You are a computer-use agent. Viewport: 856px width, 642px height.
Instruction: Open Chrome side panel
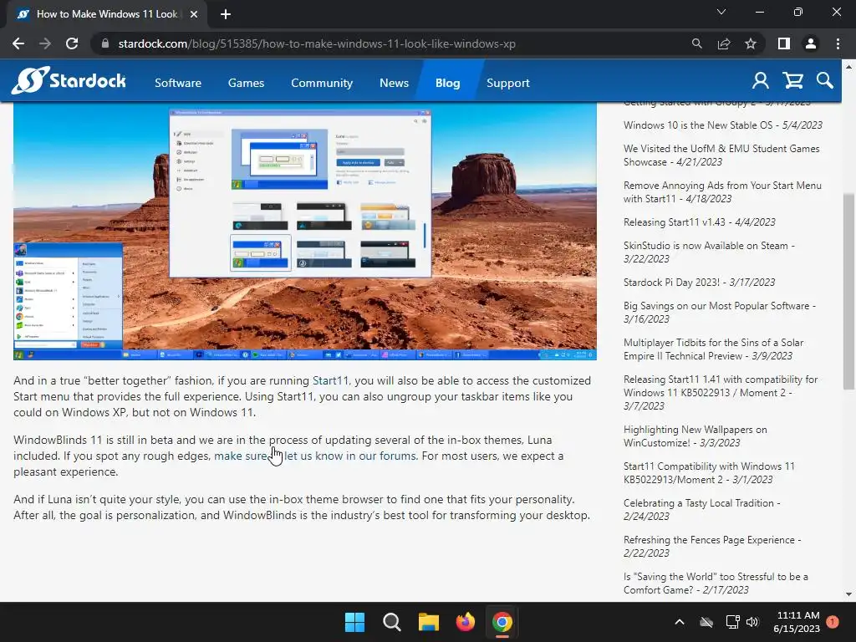pos(784,43)
